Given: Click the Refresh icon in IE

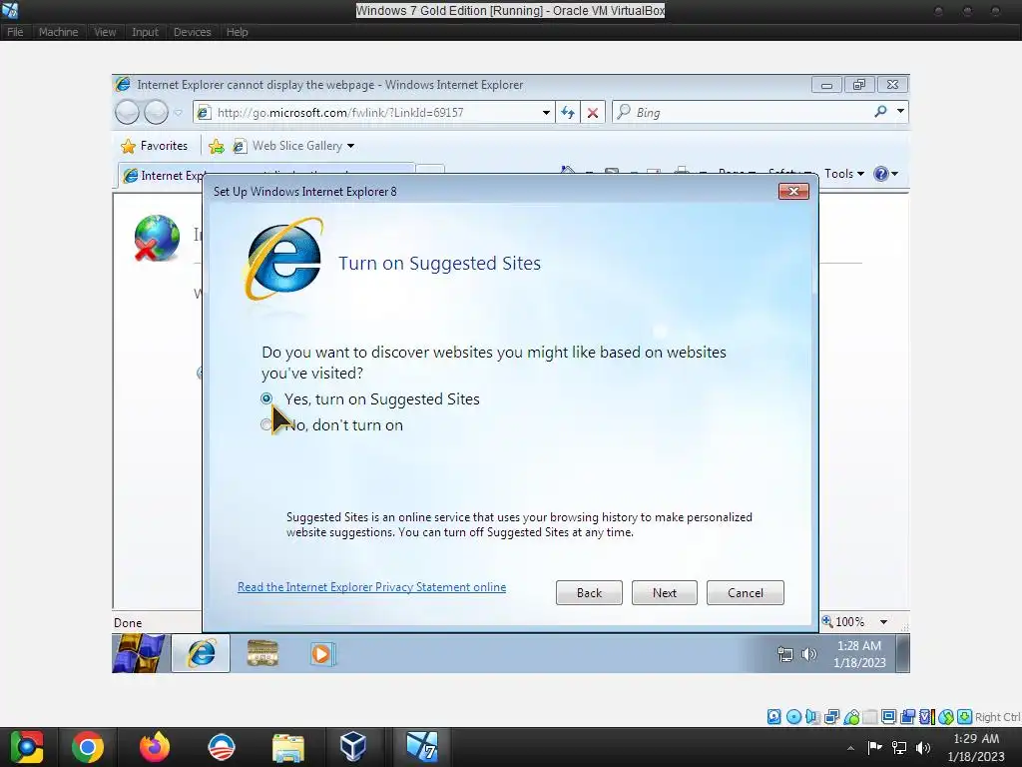Looking at the screenshot, I should (x=568, y=112).
